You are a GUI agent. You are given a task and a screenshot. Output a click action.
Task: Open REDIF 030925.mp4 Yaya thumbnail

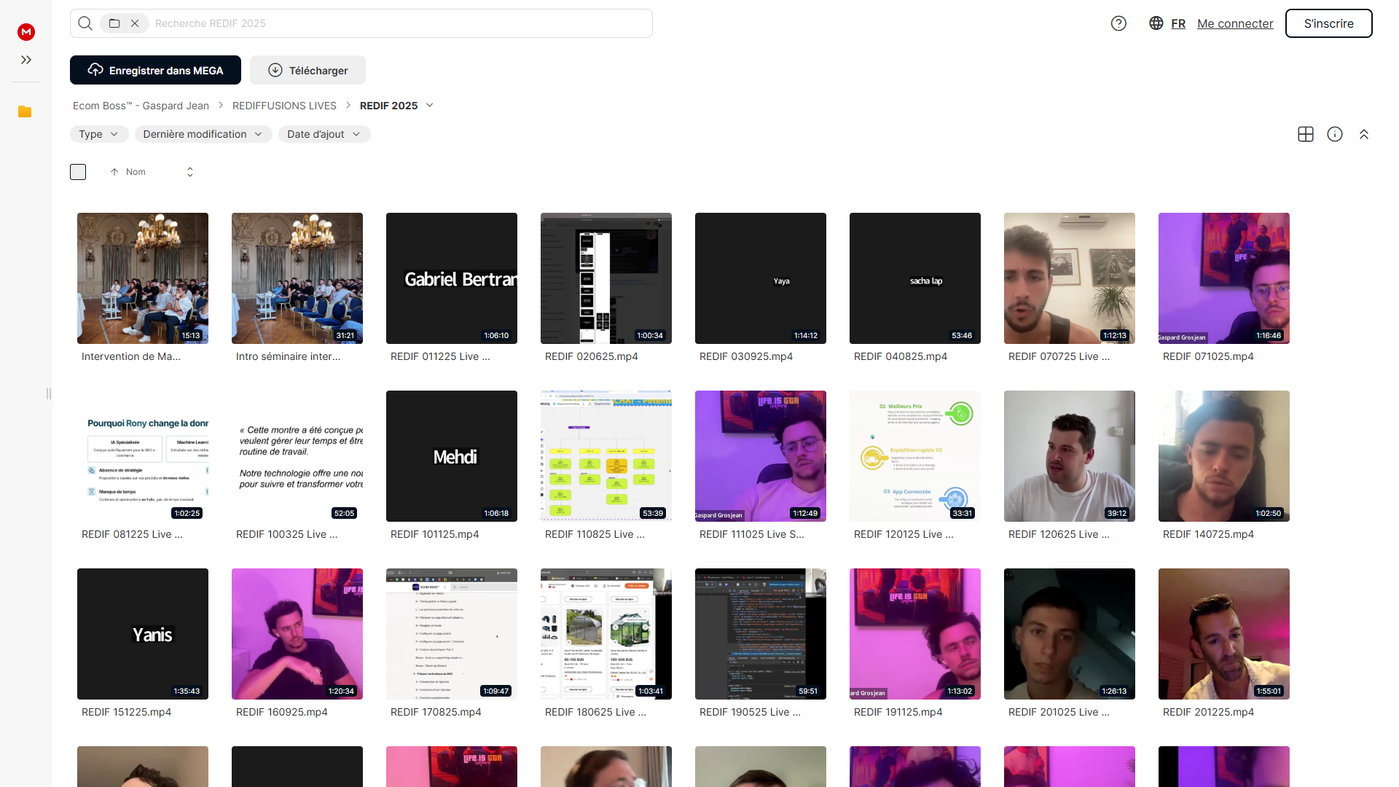tap(761, 278)
